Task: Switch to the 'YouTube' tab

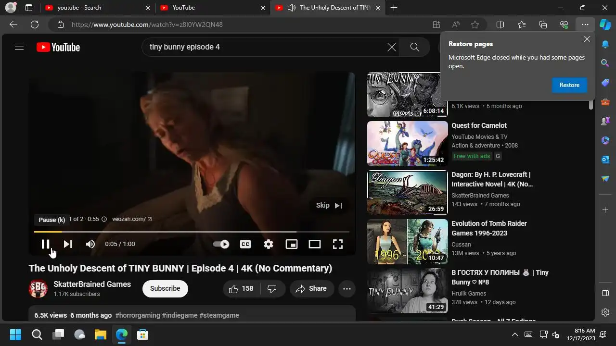Action: [x=212, y=8]
